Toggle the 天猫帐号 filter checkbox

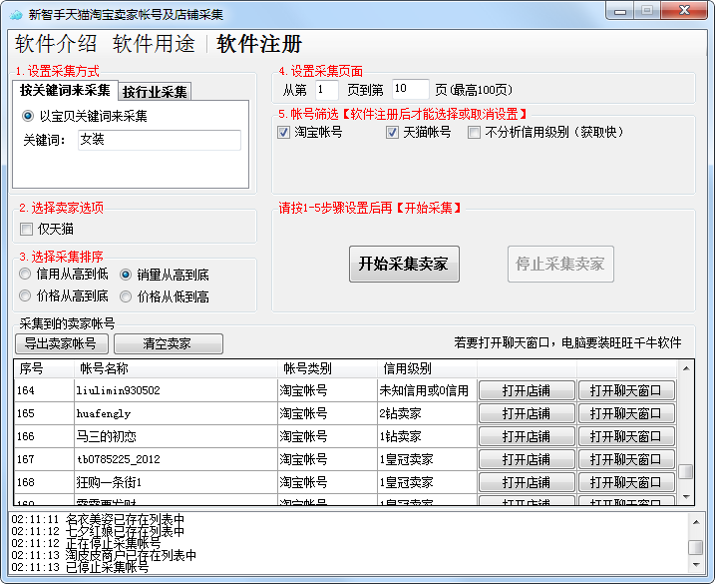[x=392, y=132]
